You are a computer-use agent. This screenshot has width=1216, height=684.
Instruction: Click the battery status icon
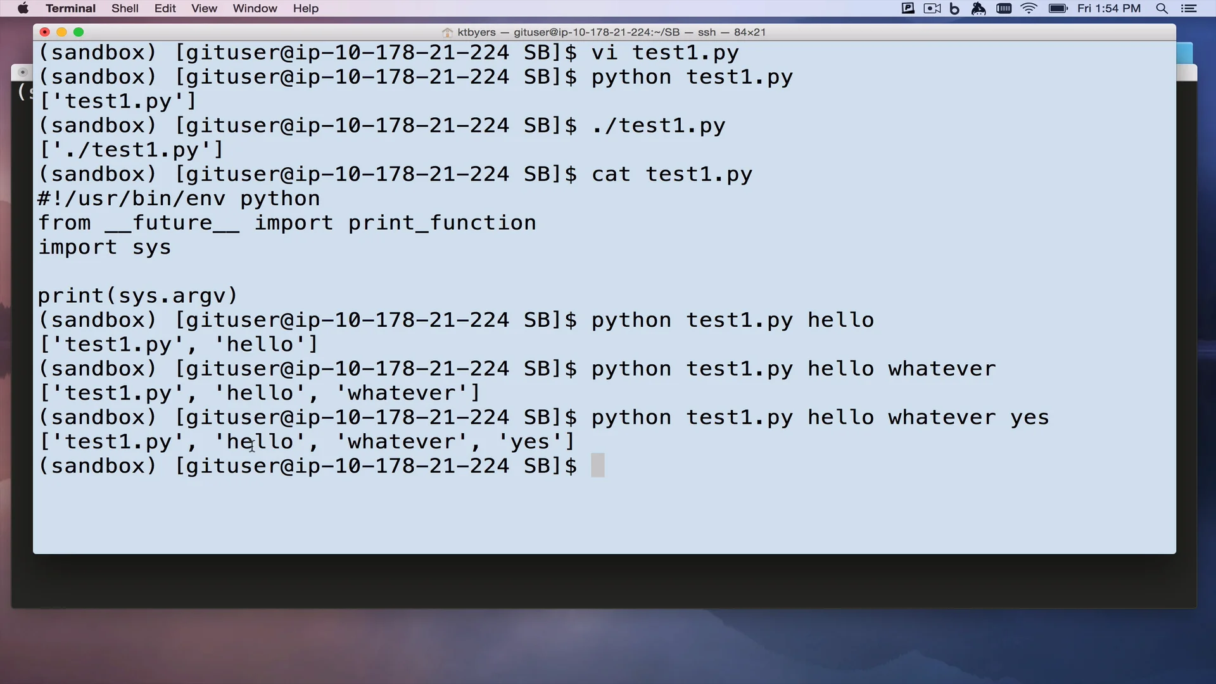(1058, 8)
